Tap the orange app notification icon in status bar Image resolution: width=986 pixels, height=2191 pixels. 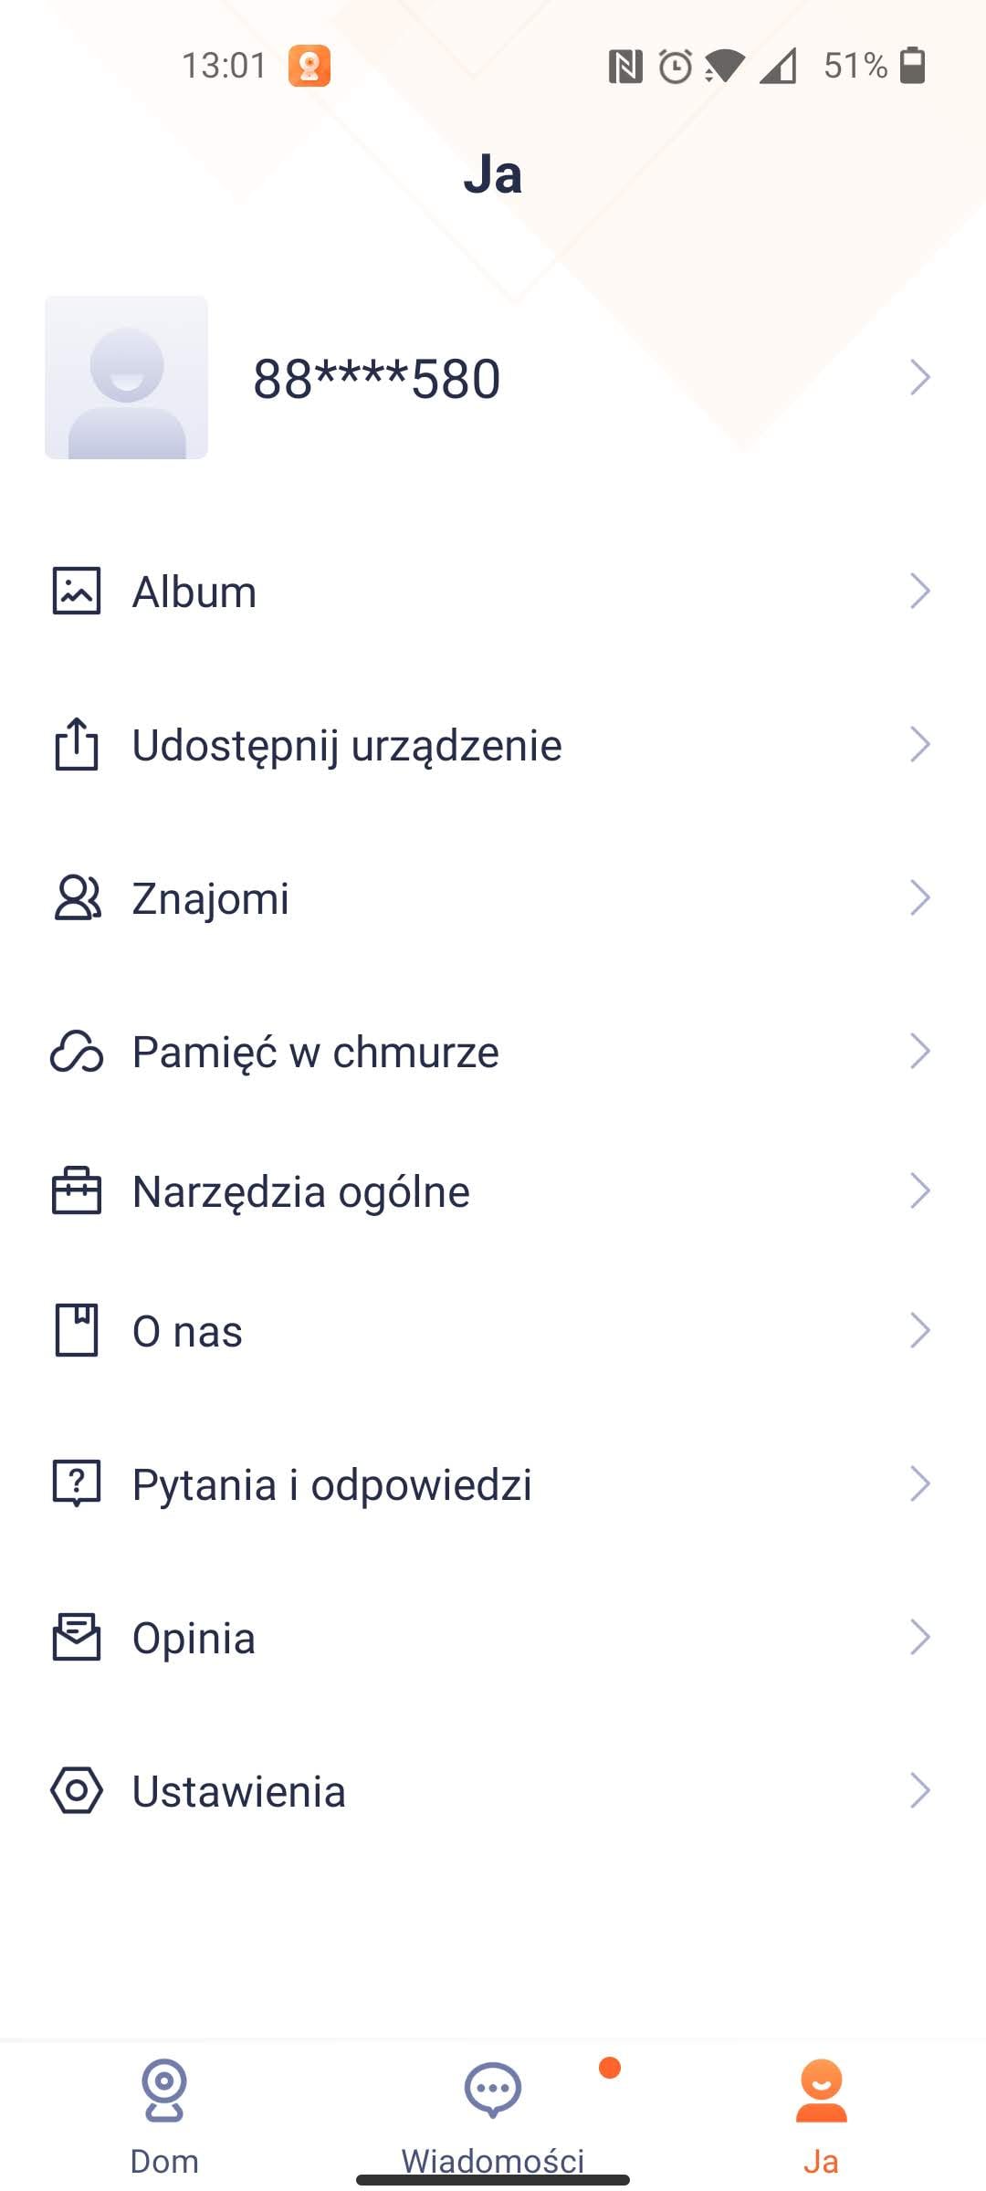[x=309, y=66]
